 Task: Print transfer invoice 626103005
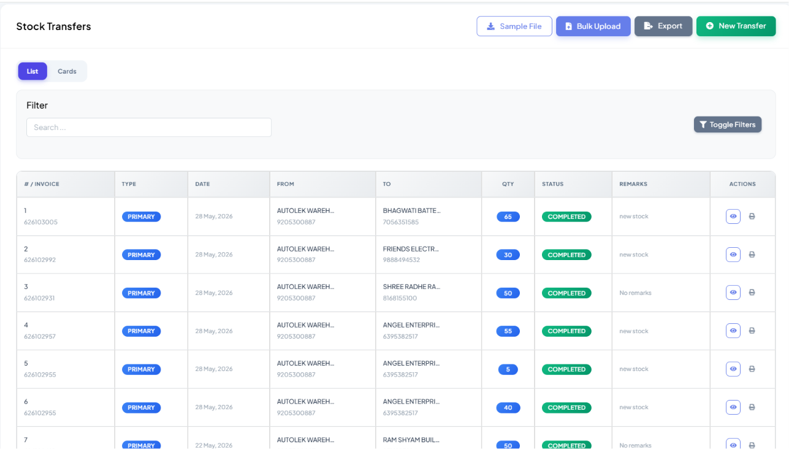tap(752, 217)
